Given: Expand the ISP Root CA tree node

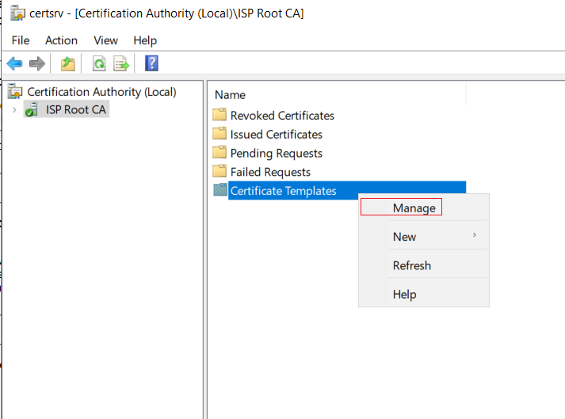Looking at the screenshot, I should point(14,110).
